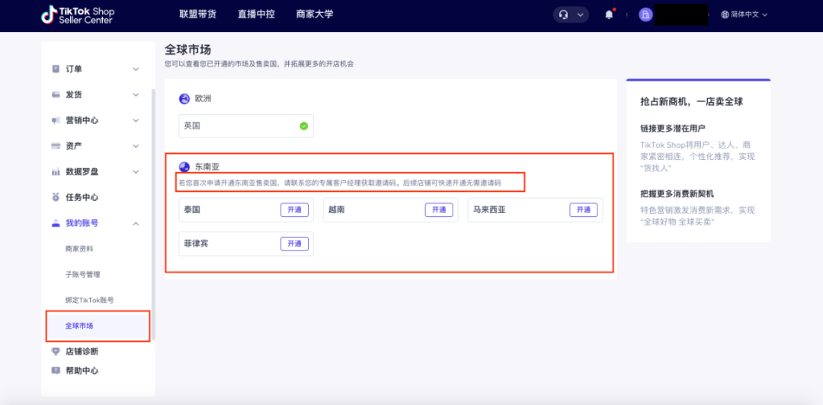Click the 欧洲 region globe icon

[184, 99]
